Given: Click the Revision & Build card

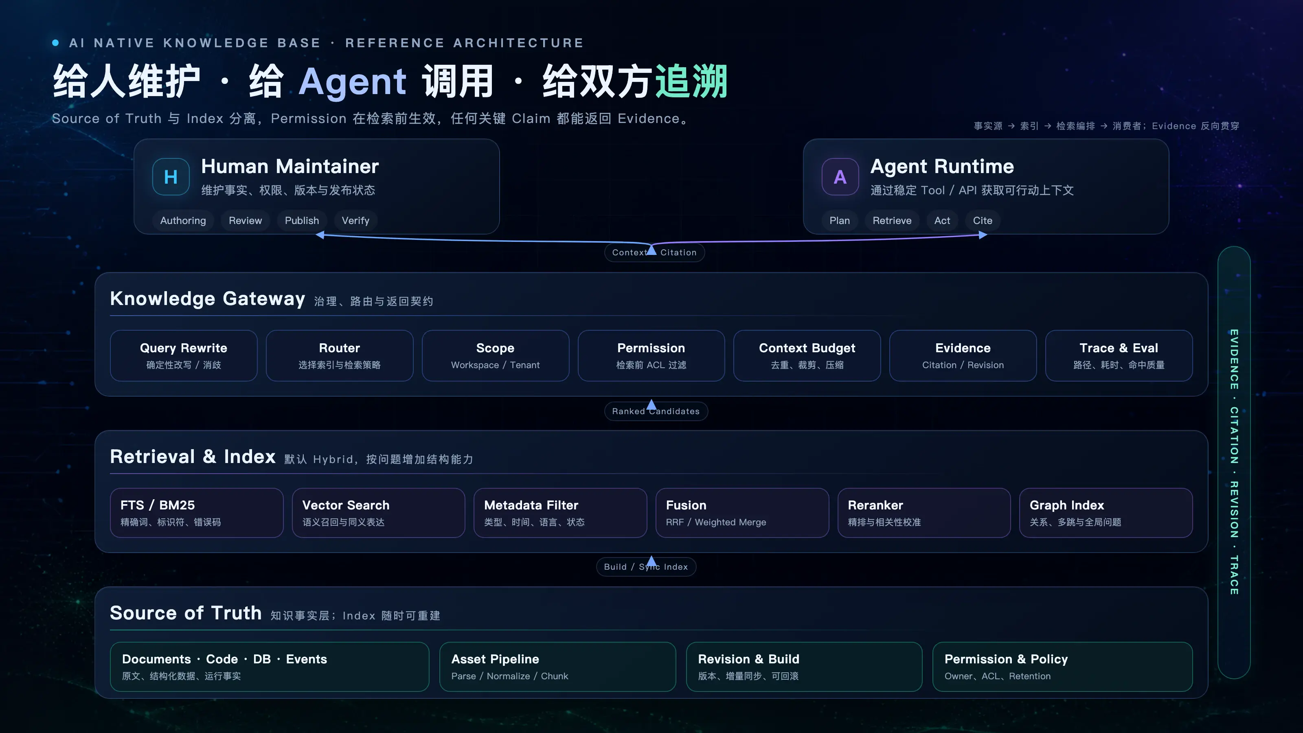Looking at the screenshot, I should click(804, 667).
